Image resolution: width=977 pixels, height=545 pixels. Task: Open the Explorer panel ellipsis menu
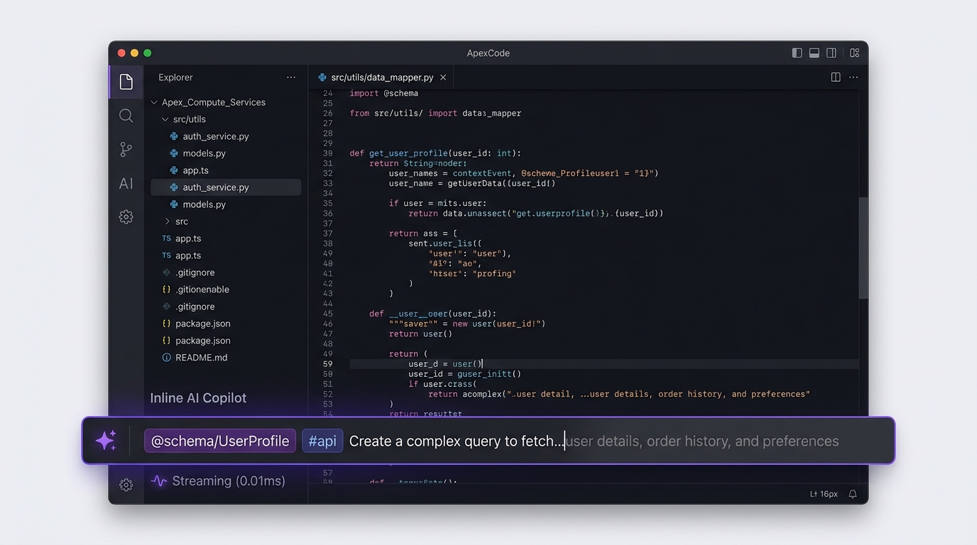point(291,77)
